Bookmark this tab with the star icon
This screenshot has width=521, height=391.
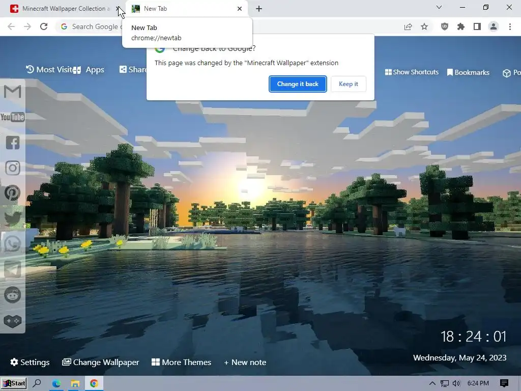pyautogui.click(x=424, y=26)
